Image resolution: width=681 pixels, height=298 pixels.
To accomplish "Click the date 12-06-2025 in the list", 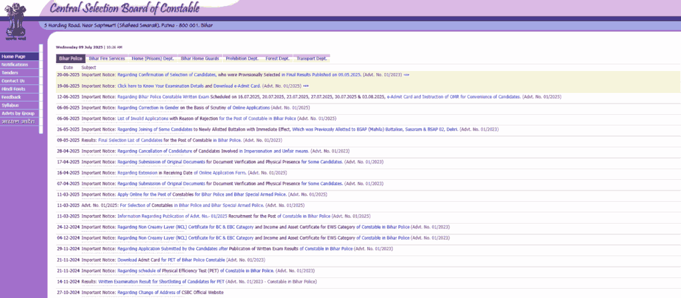I will 68,97.
